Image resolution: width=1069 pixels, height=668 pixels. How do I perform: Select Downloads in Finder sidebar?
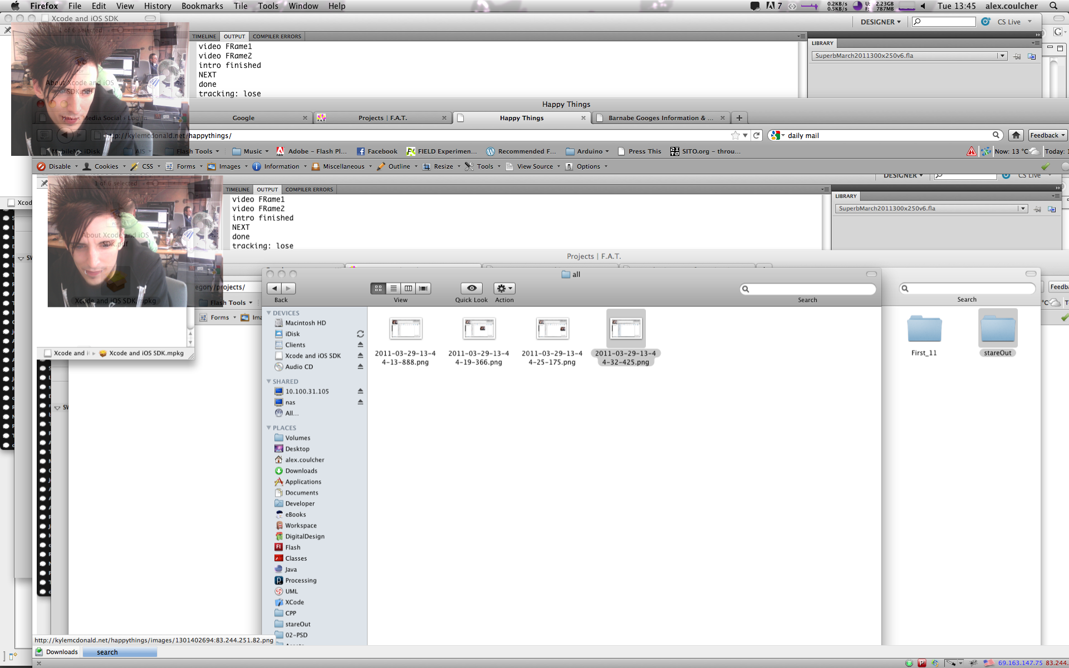(x=301, y=471)
